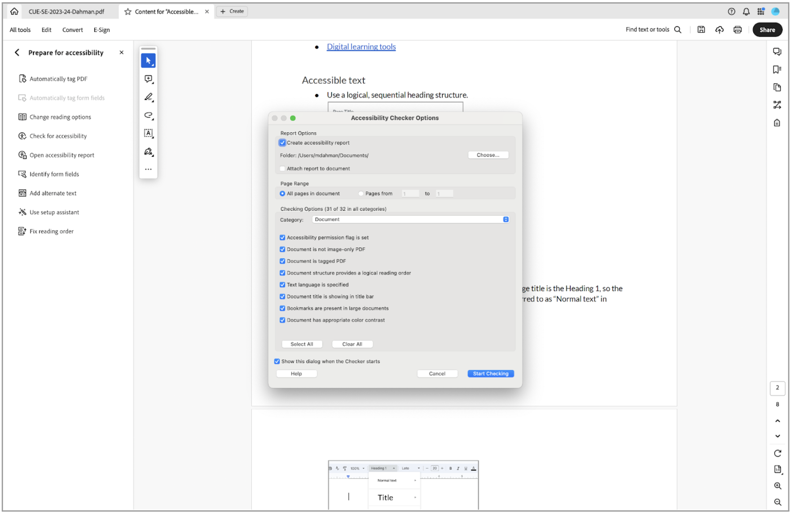Image resolution: width=791 pixels, height=513 pixels.
Task: Select the Pages from radio button
Action: [361, 193]
